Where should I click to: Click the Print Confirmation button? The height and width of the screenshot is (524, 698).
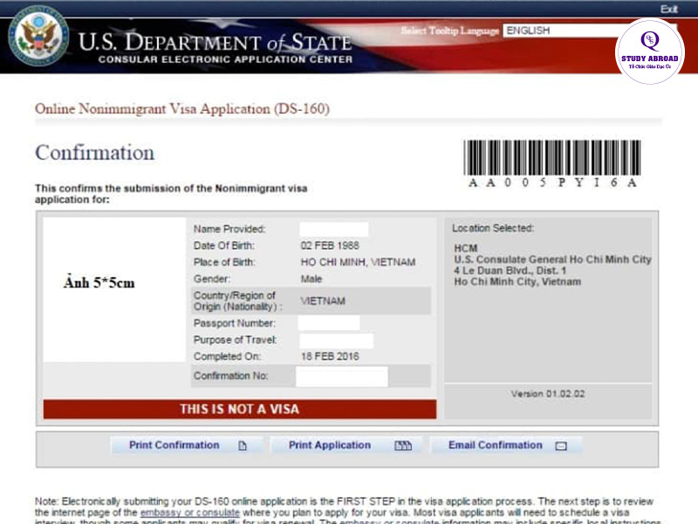point(187,445)
